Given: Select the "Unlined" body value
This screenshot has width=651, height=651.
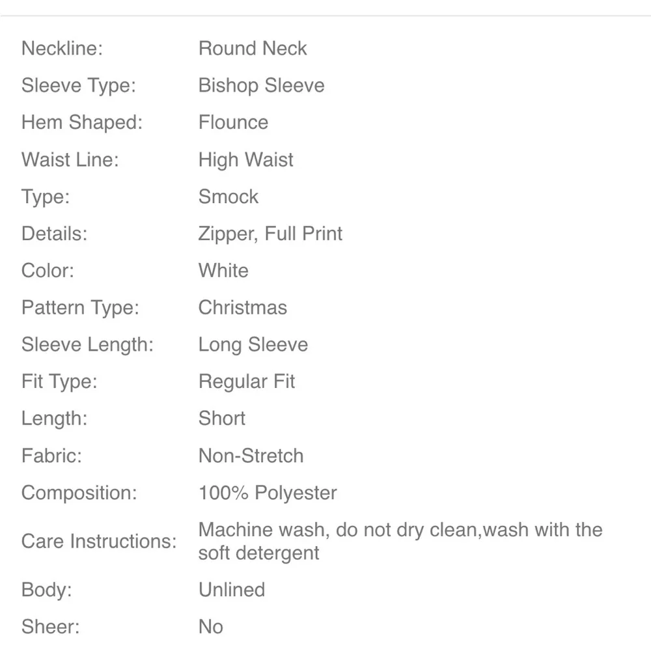Looking at the screenshot, I should (x=231, y=590).
